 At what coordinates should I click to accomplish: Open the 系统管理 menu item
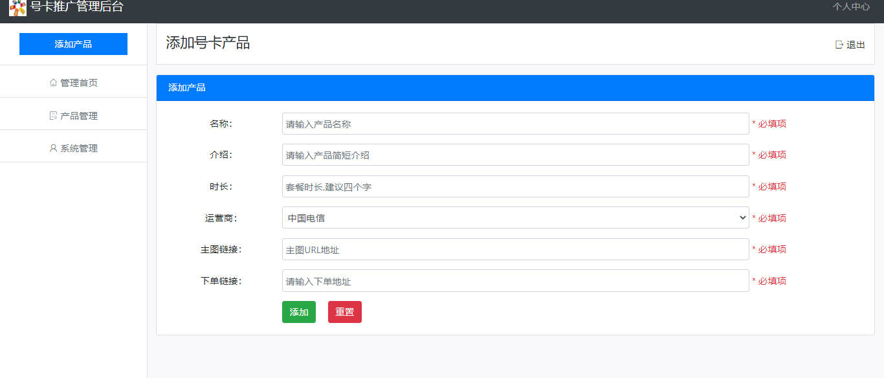(74, 148)
